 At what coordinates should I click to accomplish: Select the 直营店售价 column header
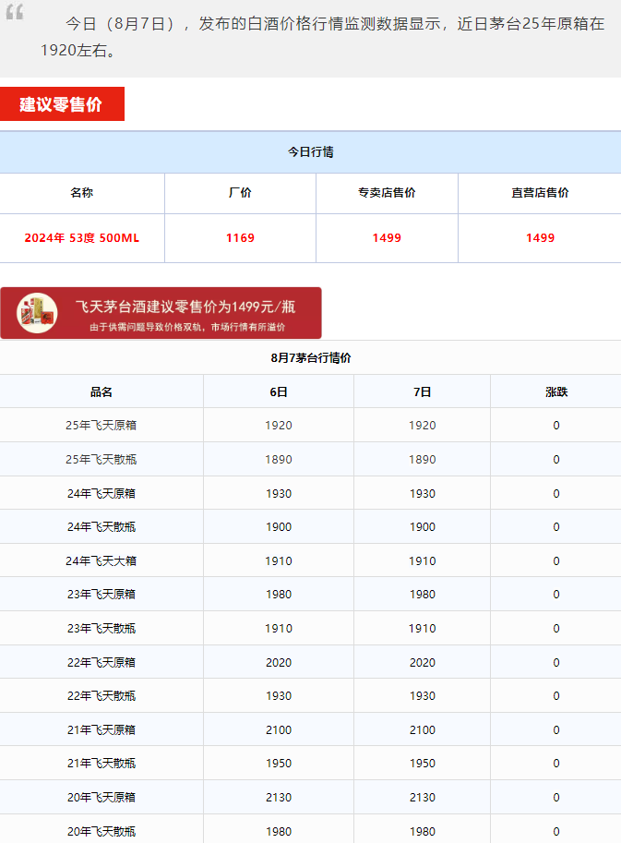coord(540,193)
